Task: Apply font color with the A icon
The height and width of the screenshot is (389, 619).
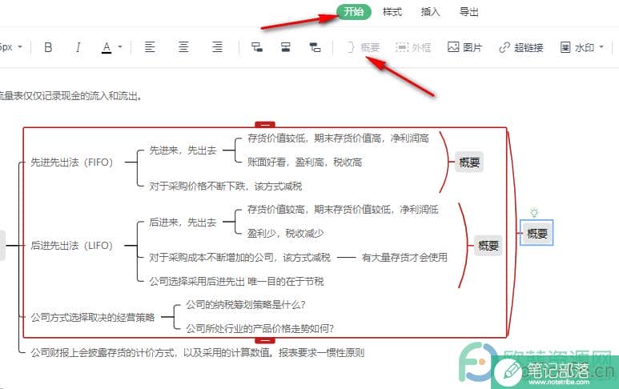Action: 107,48
